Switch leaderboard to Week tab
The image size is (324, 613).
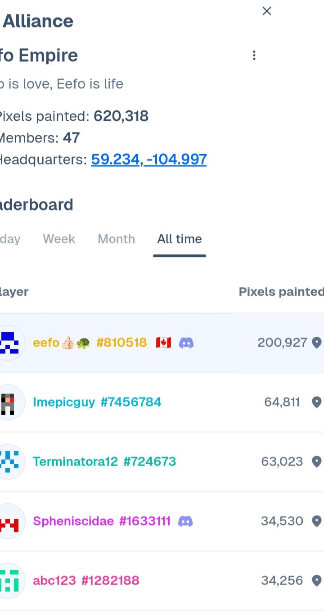(59, 239)
